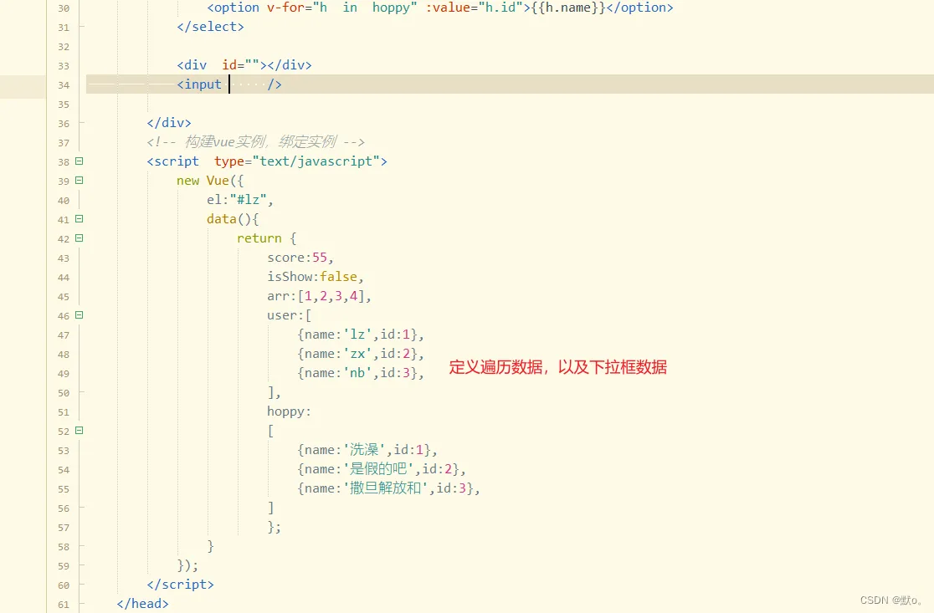Image resolution: width=934 pixels, height=613 pixels.
Task: Click the closing </script> tag
Action: pos(181,585)
